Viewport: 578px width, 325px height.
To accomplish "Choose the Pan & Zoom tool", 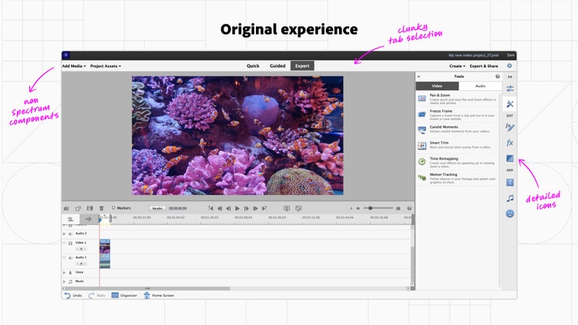I will point(458,99).
